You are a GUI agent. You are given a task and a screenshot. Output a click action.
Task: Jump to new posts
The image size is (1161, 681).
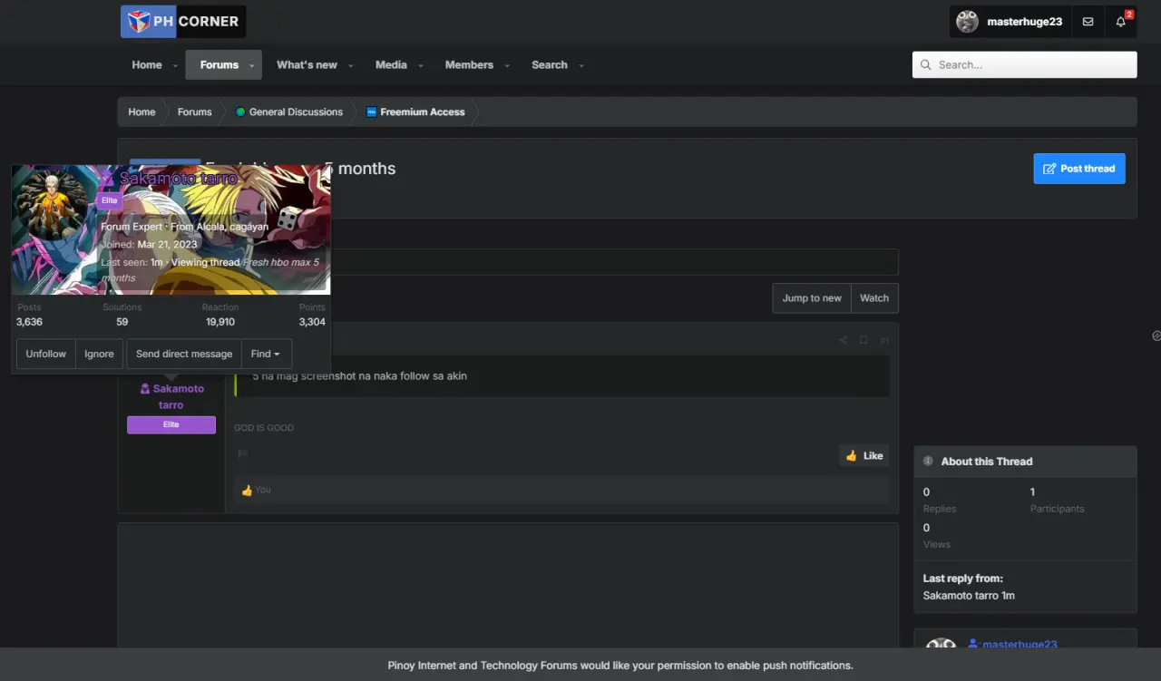click(812, 298)
